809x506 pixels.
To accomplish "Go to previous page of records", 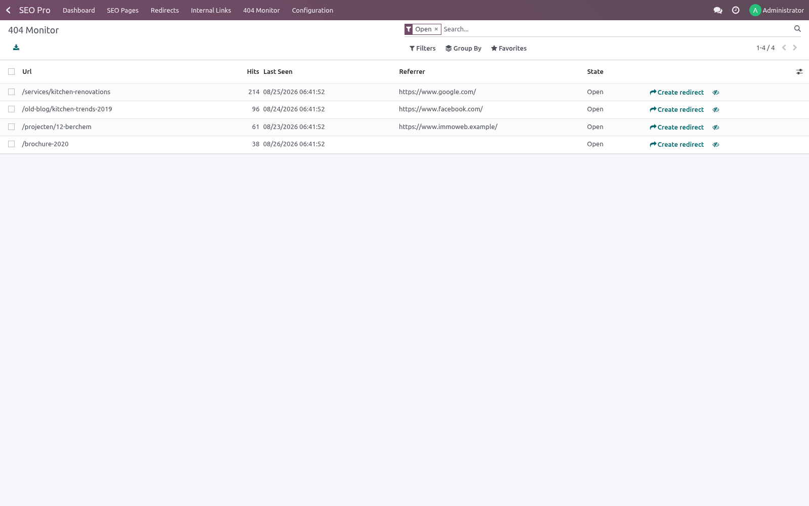I will 784,48.
